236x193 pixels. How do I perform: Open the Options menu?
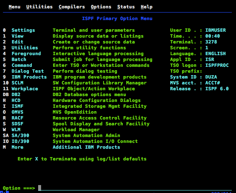(x=101, y=7)
